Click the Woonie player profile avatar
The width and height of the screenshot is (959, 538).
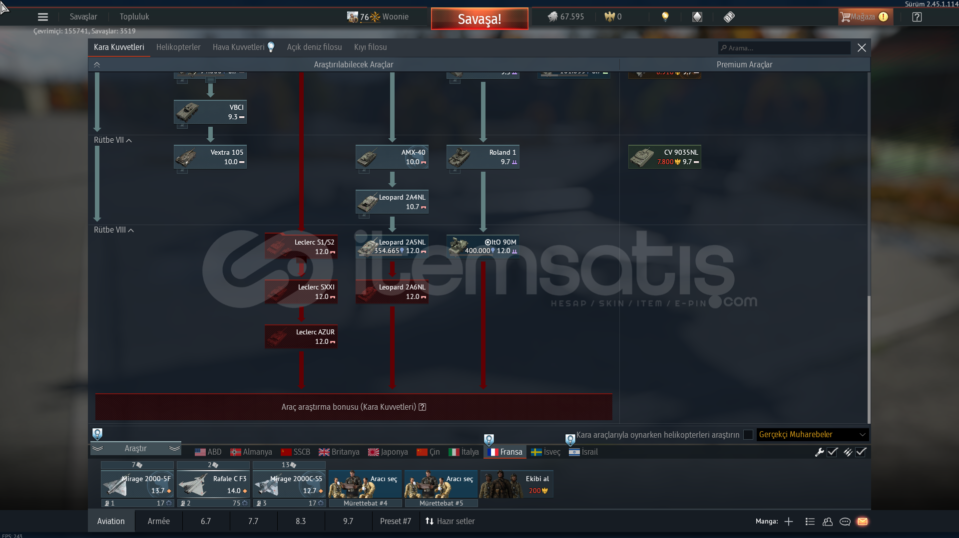pyautogui.click(x=353, y=17)
